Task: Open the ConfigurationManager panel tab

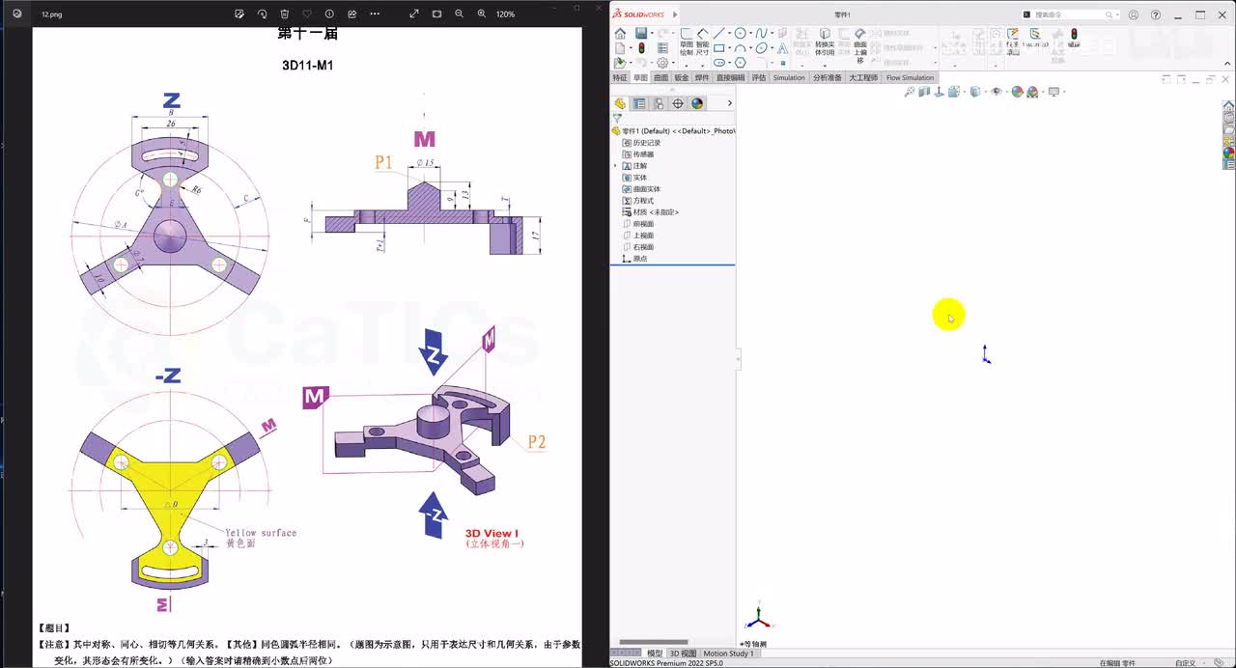Action: tap(659, 103)
